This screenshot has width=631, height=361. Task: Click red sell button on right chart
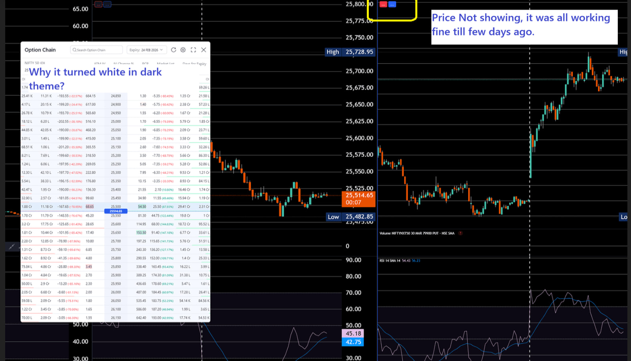pyautogui.click(x=383, y=4)
